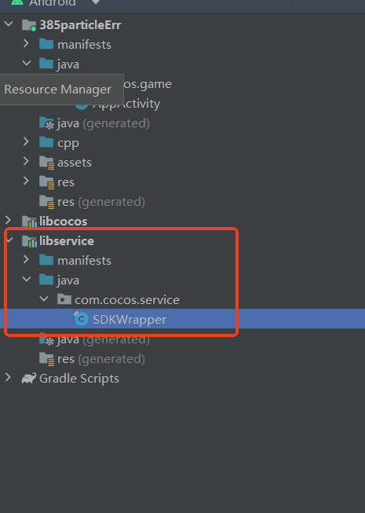Click the SDKWrapper class icon
The width and height of the screenshot is (365, 513).
click(81, 319)
